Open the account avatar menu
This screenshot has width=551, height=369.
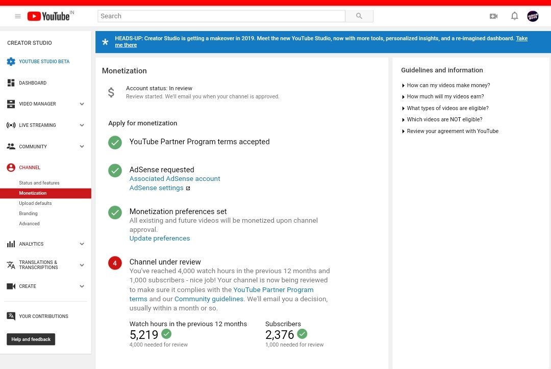point(533,16)
